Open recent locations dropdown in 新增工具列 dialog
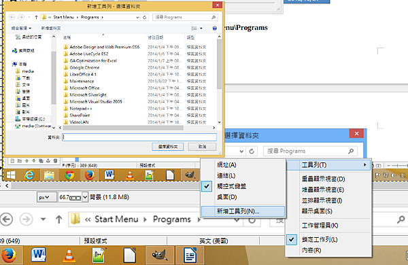Viewport: 408px width, 265px height. (29, 17)
